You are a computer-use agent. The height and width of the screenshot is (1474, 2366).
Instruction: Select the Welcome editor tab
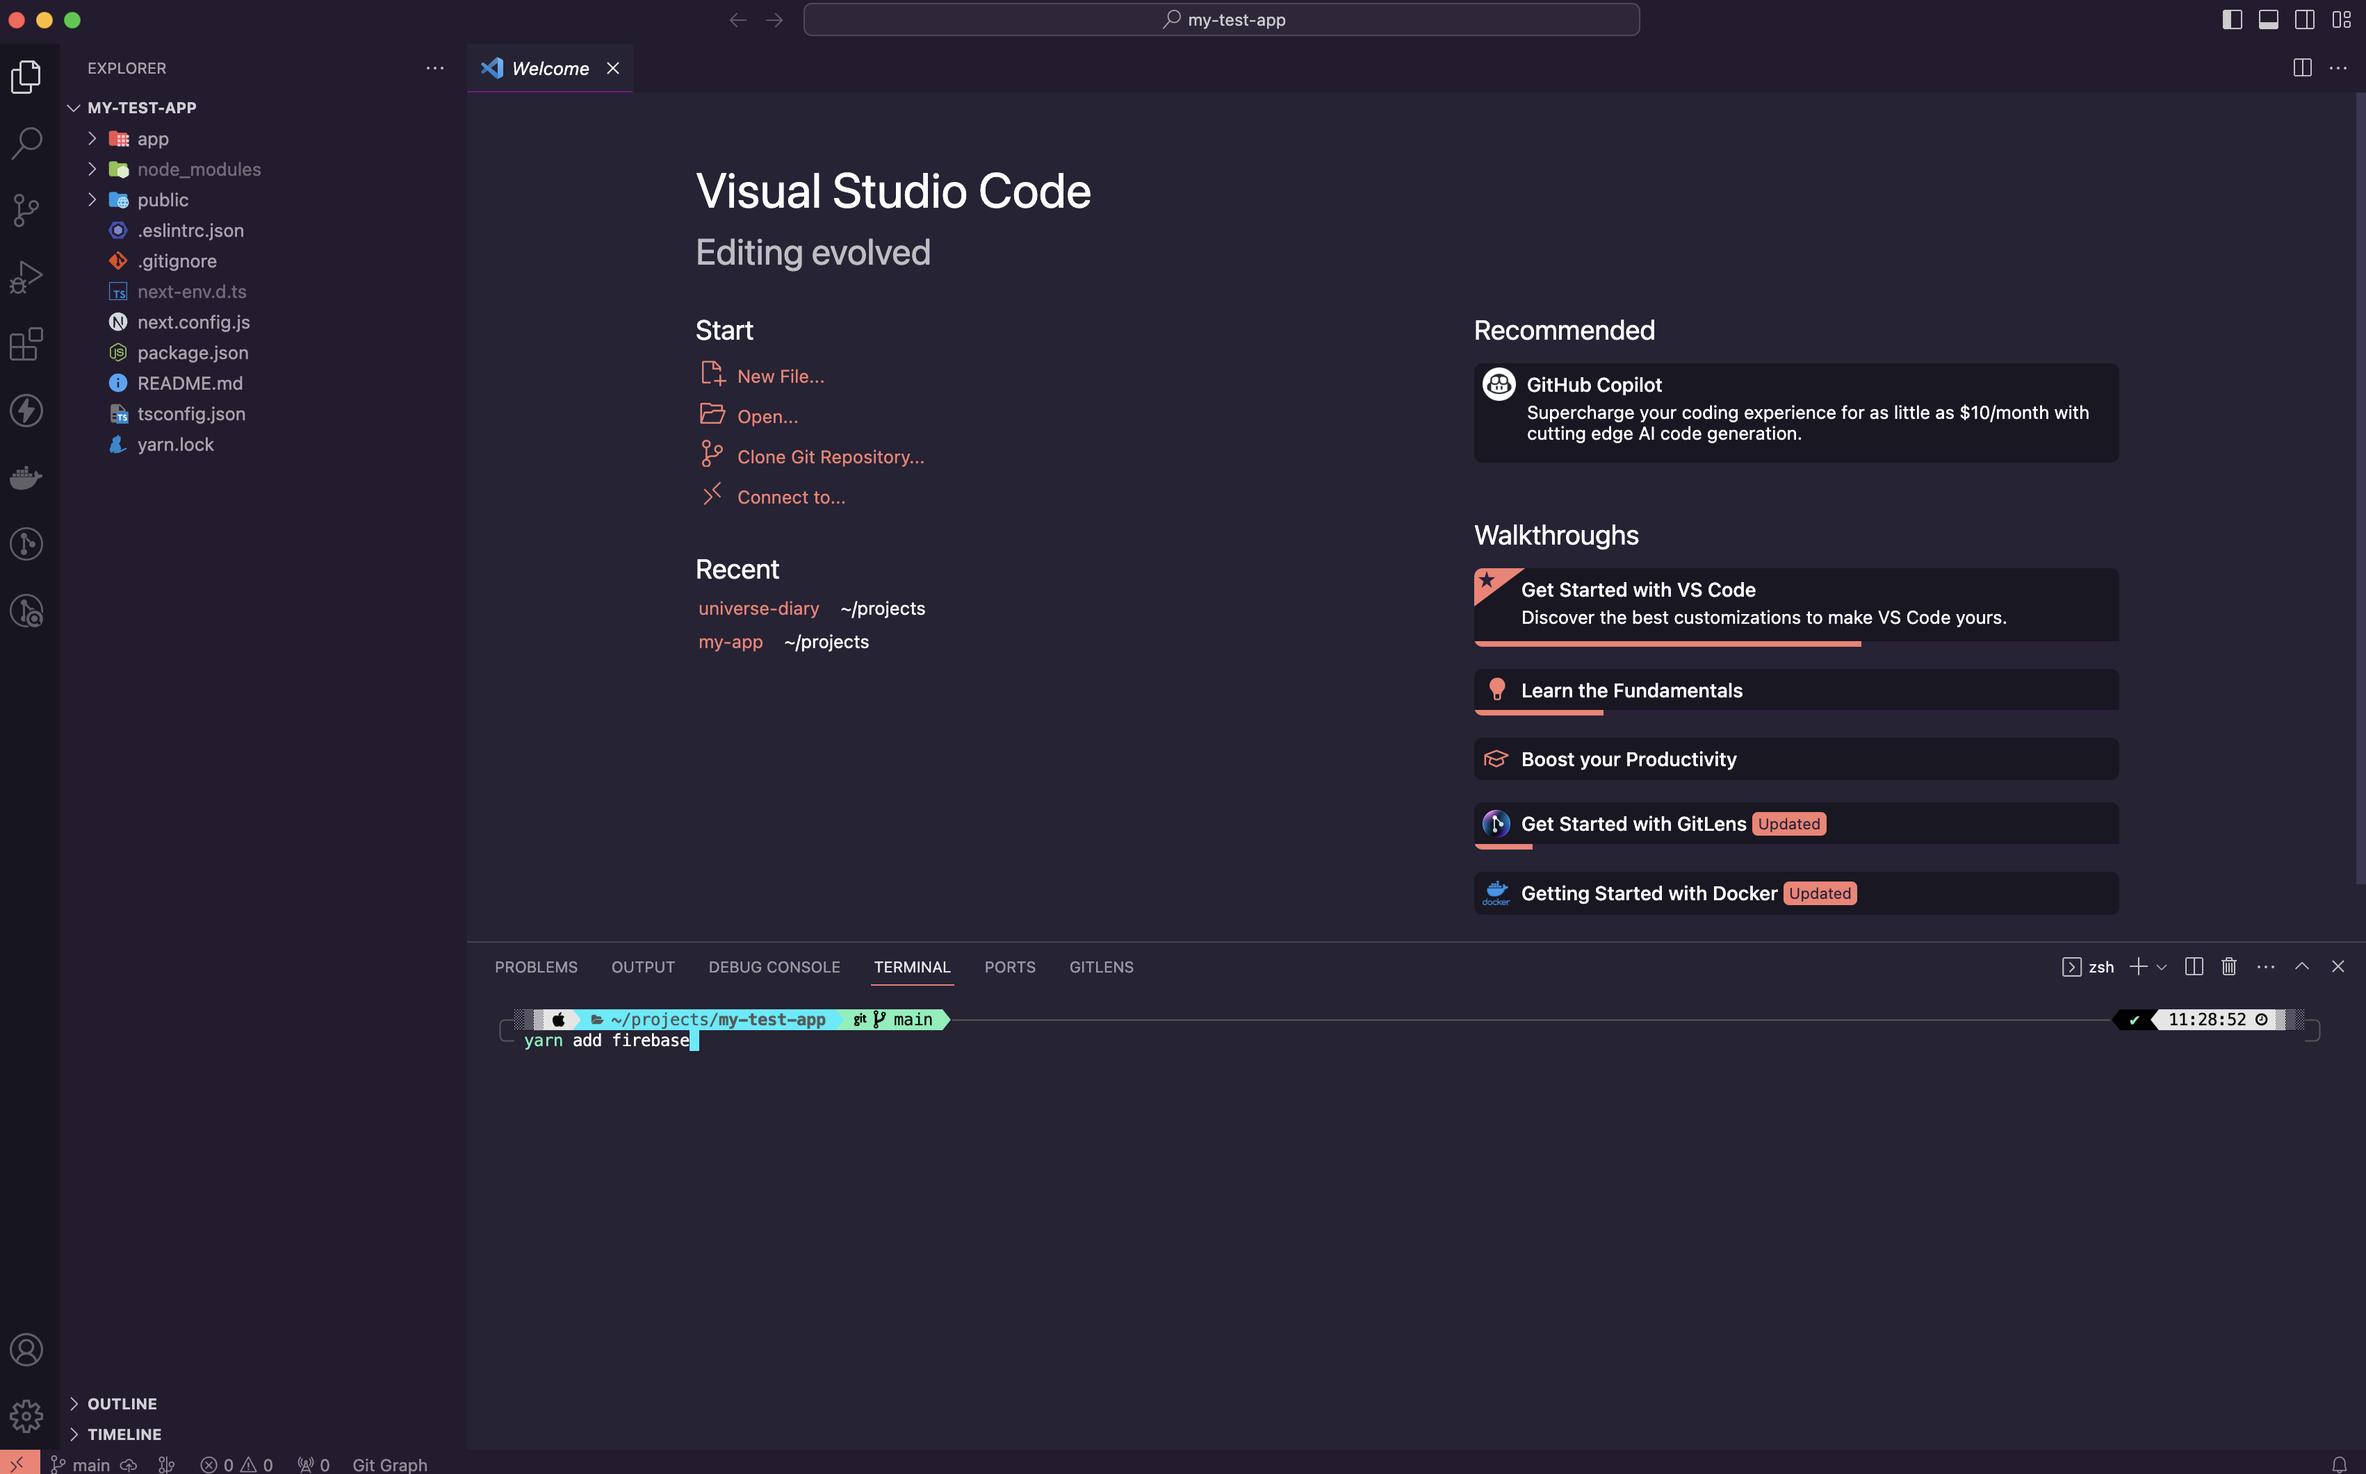550,68
